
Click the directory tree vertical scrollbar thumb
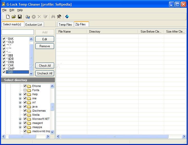coord(52,107)
